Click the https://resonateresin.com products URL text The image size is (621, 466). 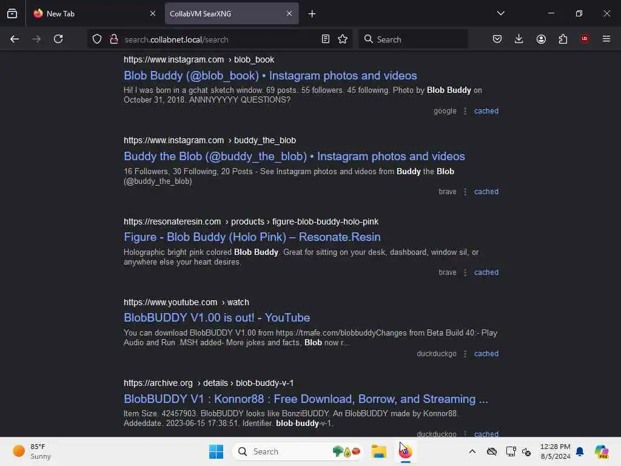(x=251, y=222)
